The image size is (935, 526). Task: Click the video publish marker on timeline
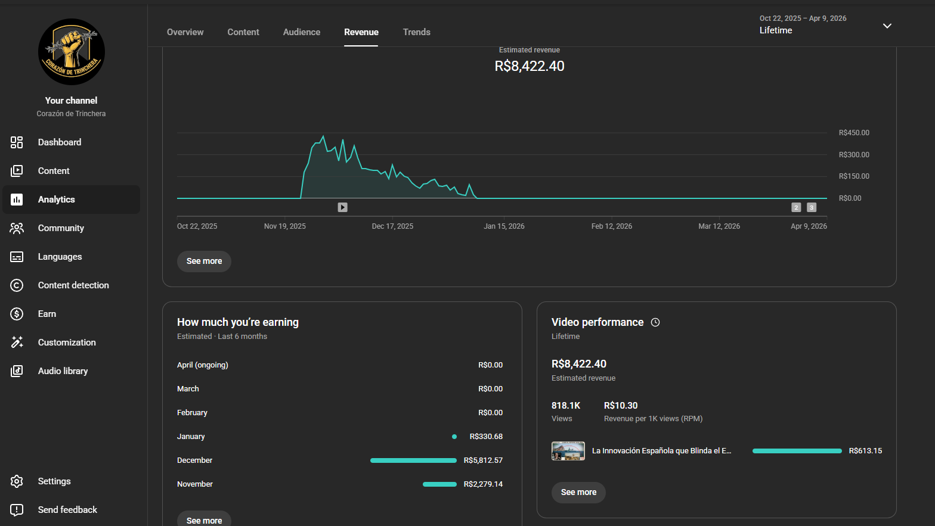click(342, 207)
